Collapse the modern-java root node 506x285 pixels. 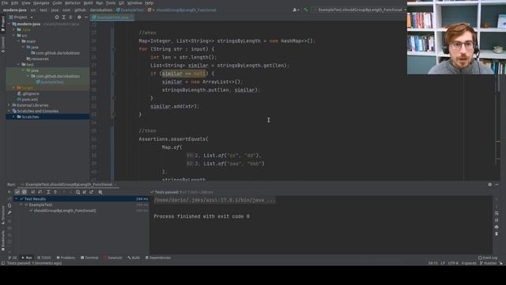pos(9,24)
